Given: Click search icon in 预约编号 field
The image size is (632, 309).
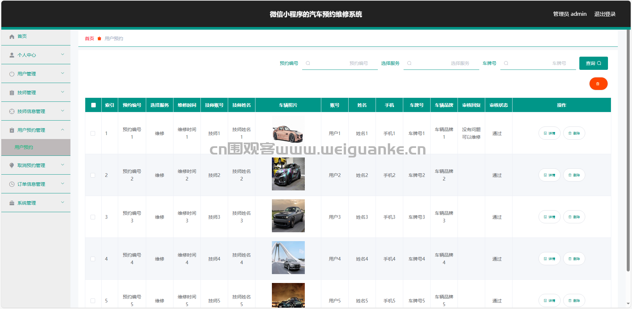Looking at the screenshot, I should [x=308, y=63].
